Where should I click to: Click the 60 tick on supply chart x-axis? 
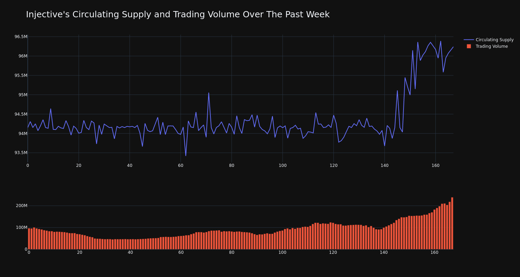(181, 166)
